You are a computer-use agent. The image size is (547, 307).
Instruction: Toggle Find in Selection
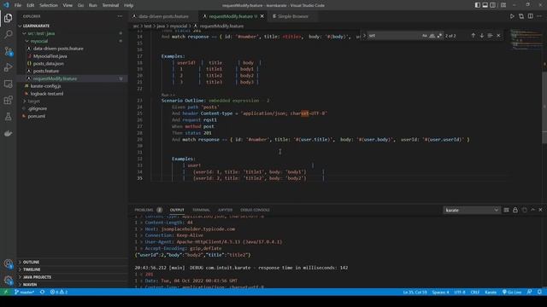point(490,36)
